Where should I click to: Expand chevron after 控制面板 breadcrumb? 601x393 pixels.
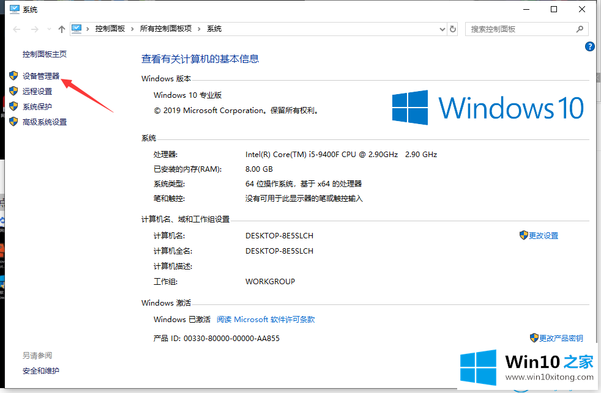point(132,29)
